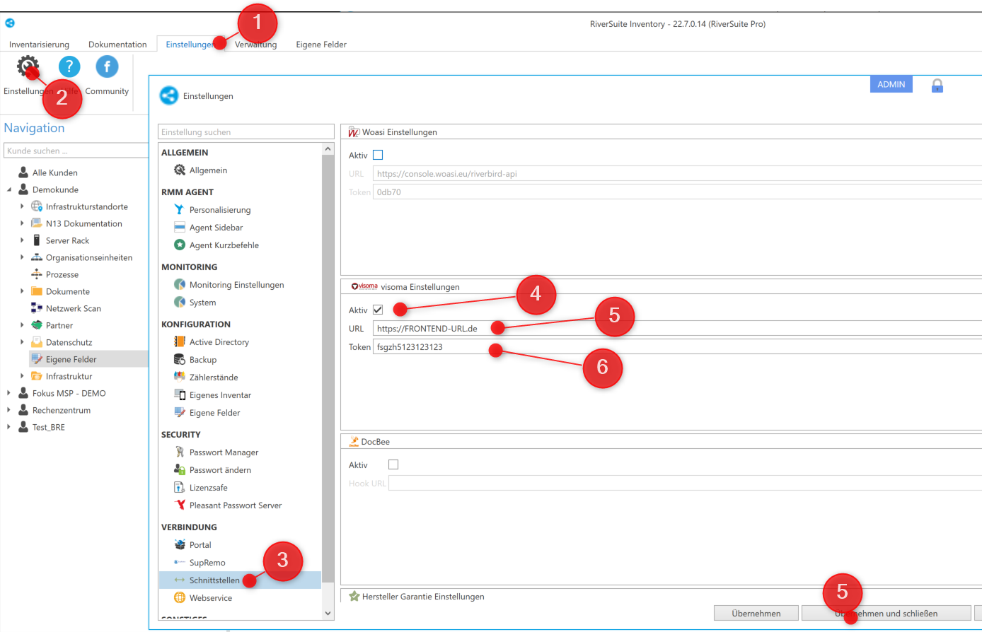Click the Zählerstände icon

[180, 378]
